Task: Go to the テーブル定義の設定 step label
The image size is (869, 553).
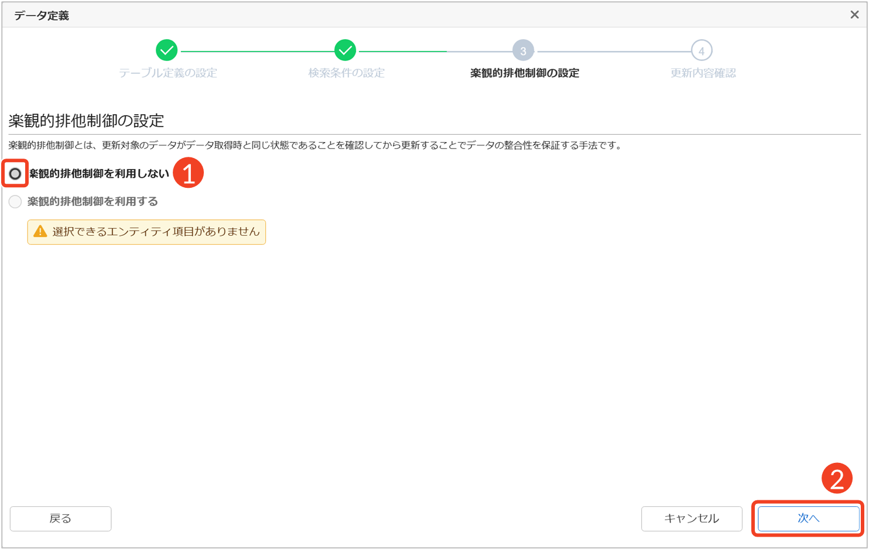Action: [x=168, y=73]
